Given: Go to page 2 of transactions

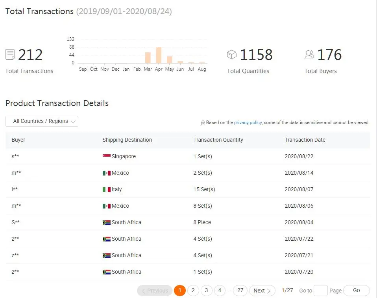Looking at the screenshot, I should coord(193,290).
